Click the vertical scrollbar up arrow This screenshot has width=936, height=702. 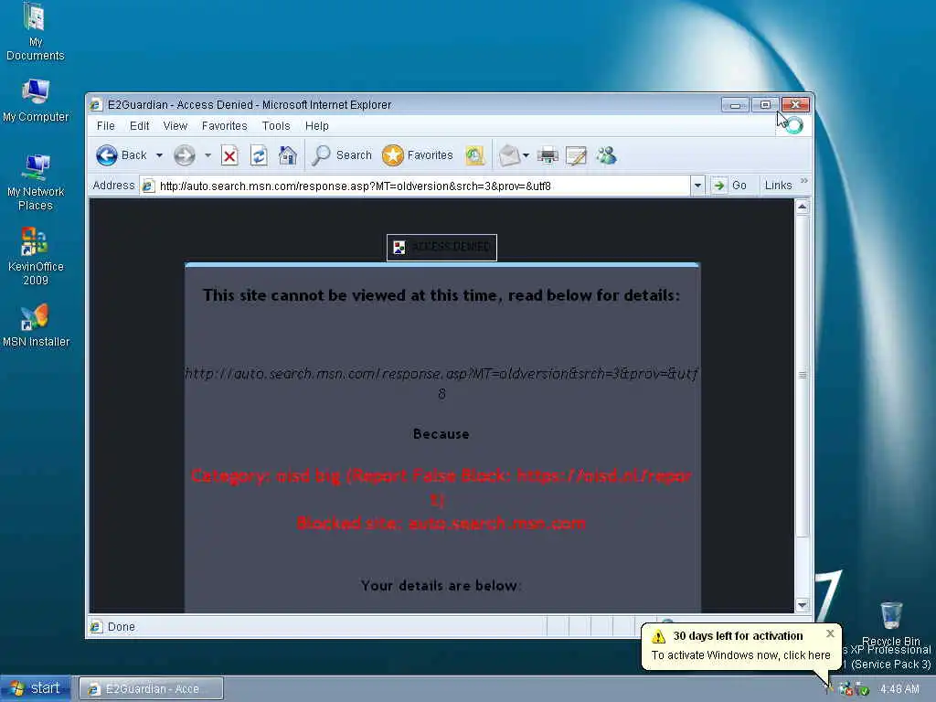click(803, 207)
